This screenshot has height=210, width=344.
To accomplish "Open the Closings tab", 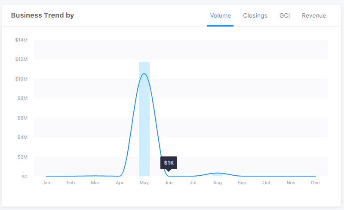I will pyautogui.click(x=255, y=15).
